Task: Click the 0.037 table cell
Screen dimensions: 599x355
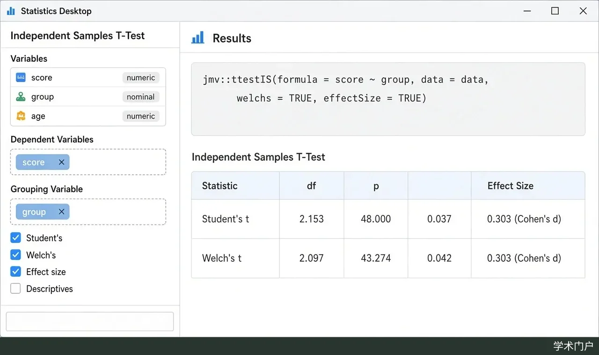Action: [x=439, y=219]
